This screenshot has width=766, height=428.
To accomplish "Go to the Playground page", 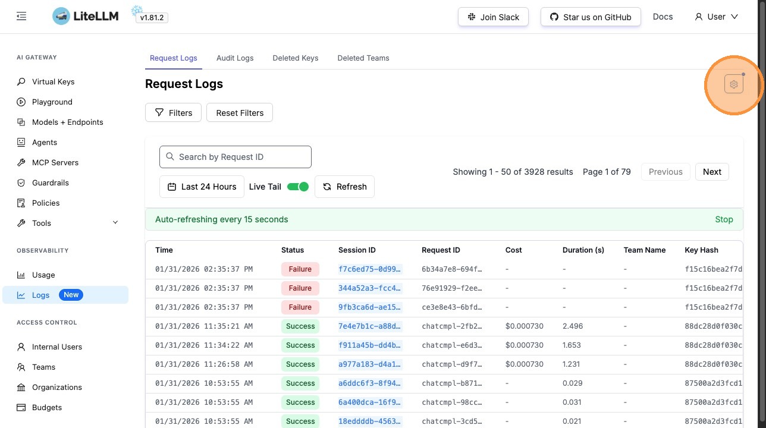I will [52, 102].
